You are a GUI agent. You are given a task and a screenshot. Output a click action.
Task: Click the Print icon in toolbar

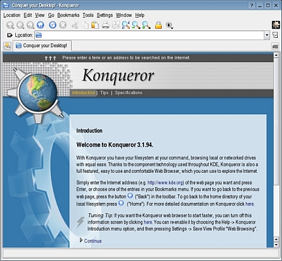[105, 25]
